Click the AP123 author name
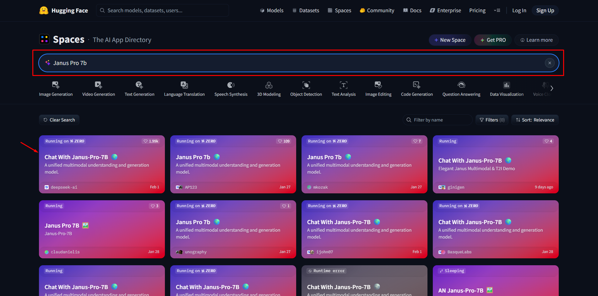Screen dimensions: 598x296 click(191, 187)
